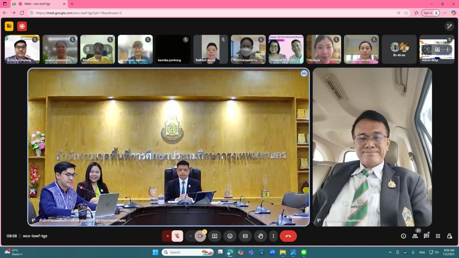This screenshot has height=258, width=459.
Task: Go back in the browser
Action: [4, 13]
